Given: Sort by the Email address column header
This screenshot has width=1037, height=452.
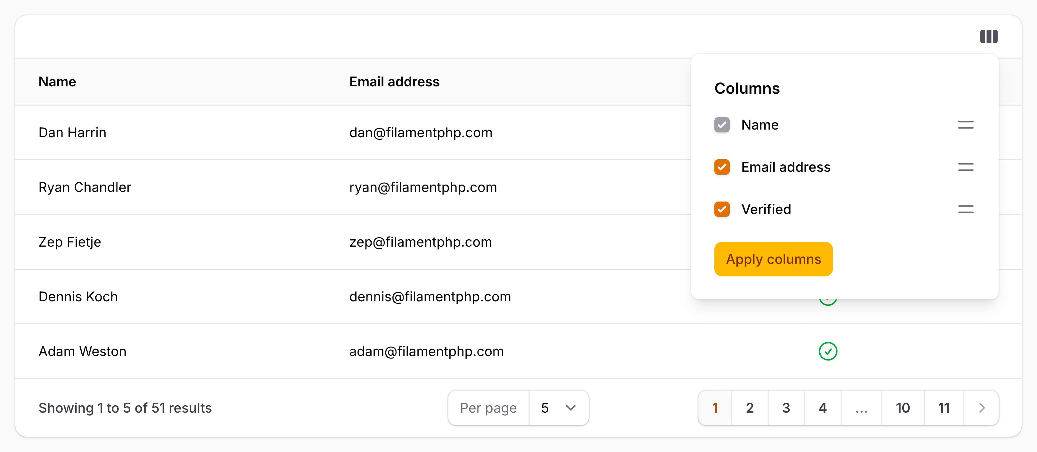Looking at the screenshot, I should [394, 82].
